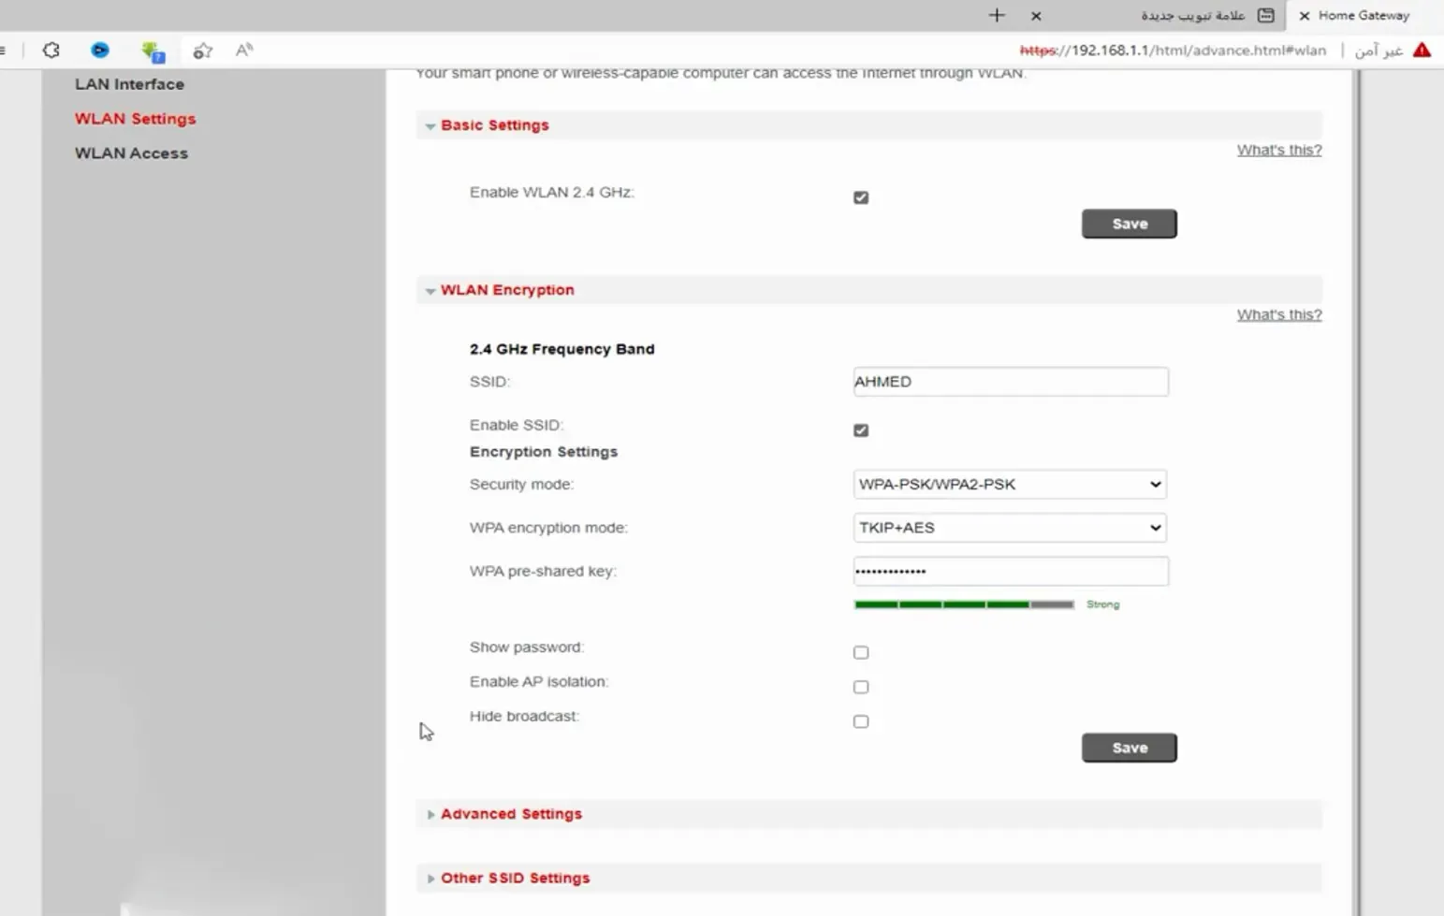Open a new tab with plus icon
The height and width of the screenshot is (916, 1444).
[x=997, y=15]
